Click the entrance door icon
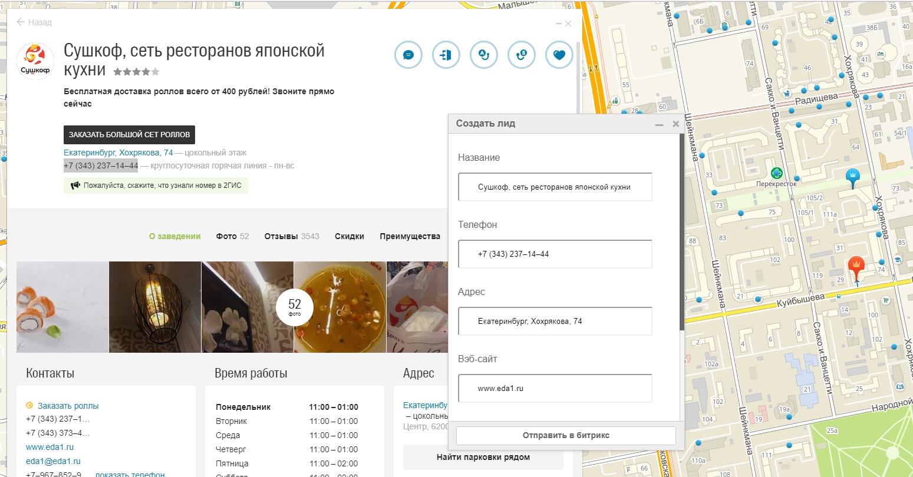The width and height of the screenshot is (913, 477). point(446,55)
